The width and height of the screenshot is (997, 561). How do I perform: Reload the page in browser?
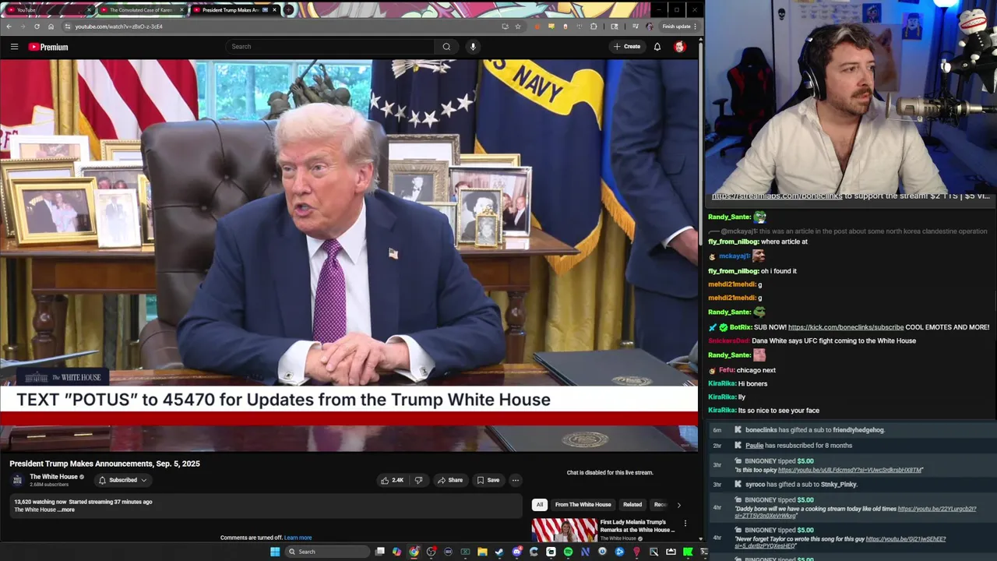(37, 26)
